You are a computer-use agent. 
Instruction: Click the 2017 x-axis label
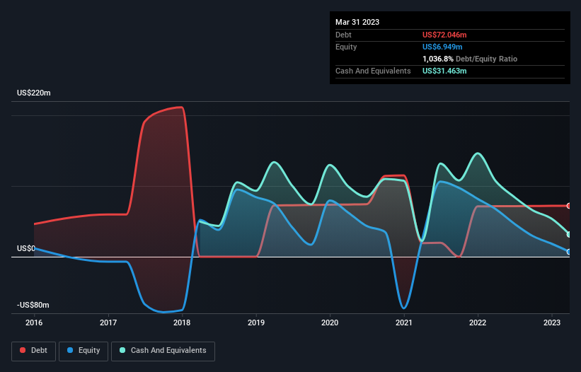coord(108,322)
